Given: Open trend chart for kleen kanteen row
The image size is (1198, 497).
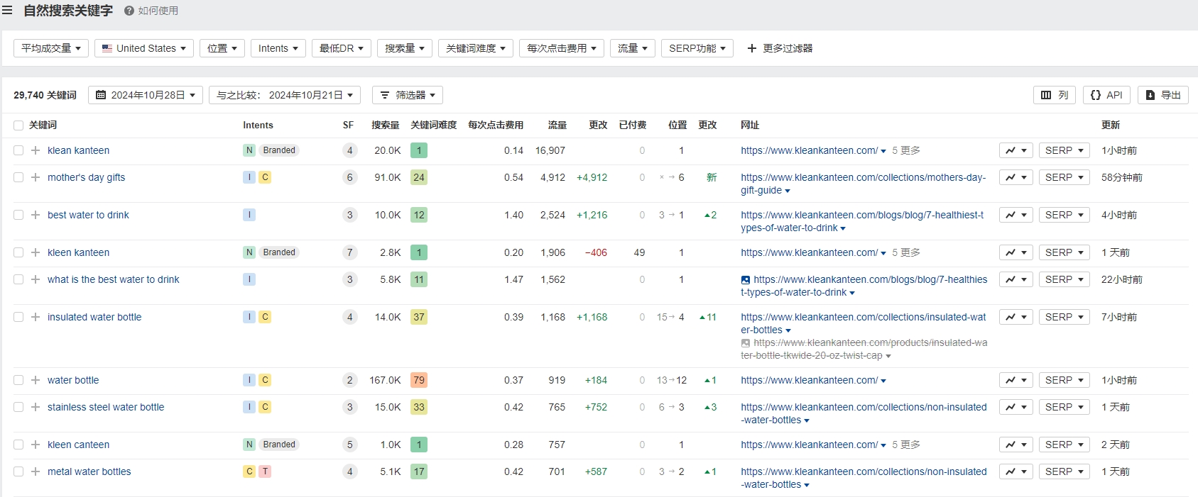Looking at the screenshot, I should tap(1015, 252).
